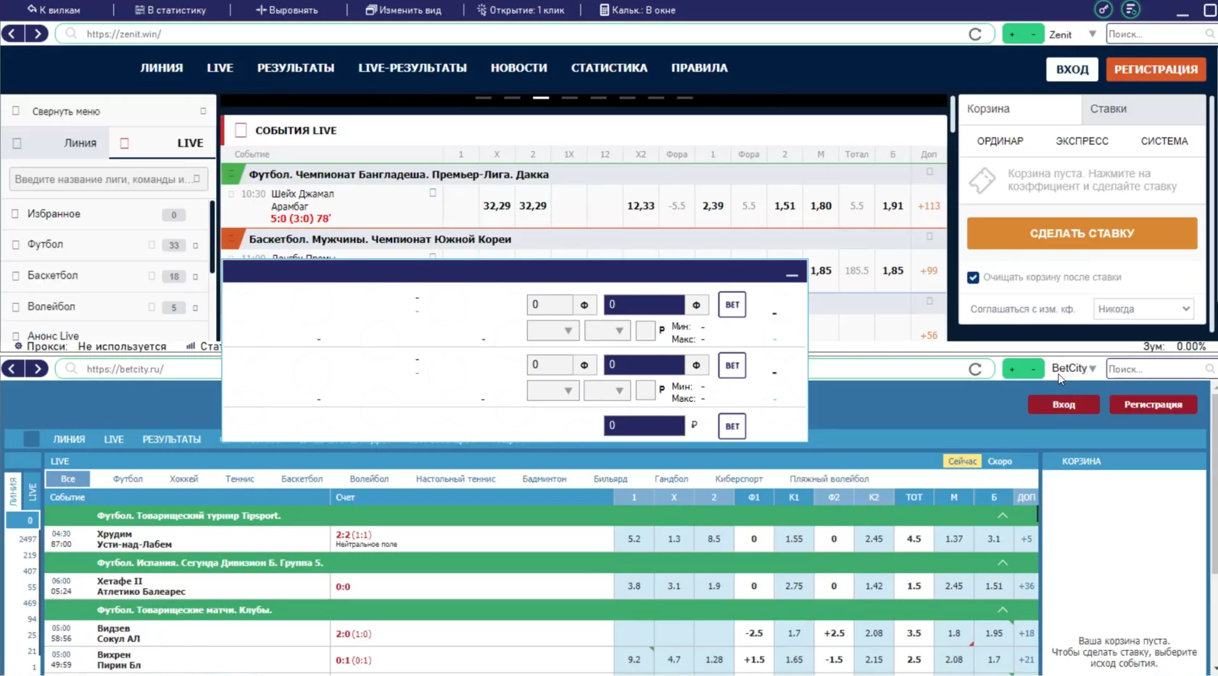Minimize the bet calculator popup panel
1218x676 pixels.
pos(792,274)
